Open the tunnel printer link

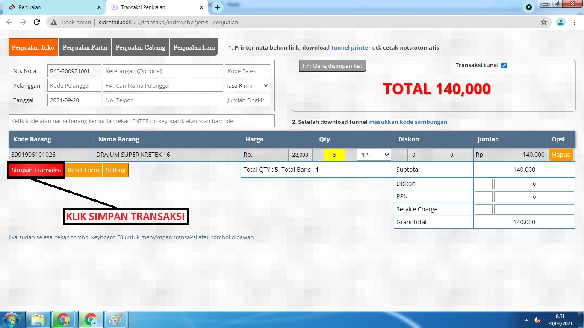351,47
